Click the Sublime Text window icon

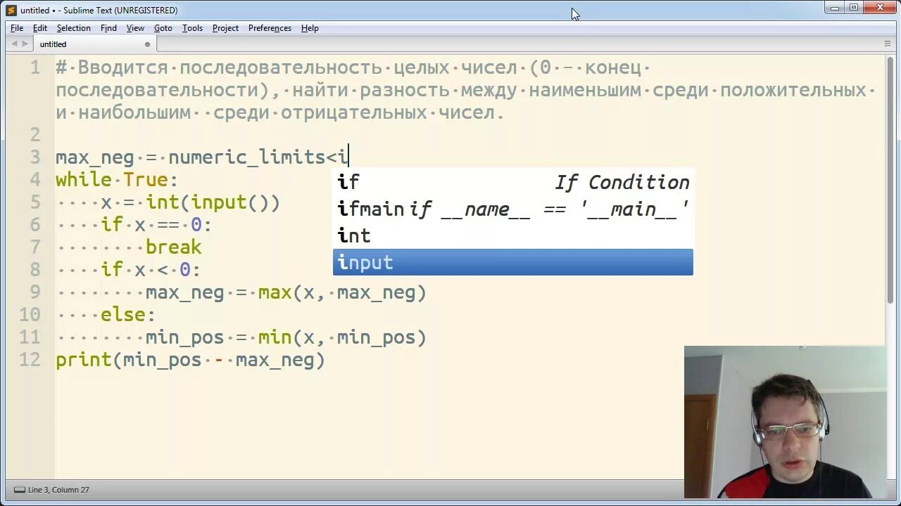11,10
